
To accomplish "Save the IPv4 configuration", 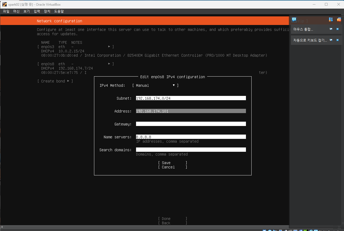I will 173,163.
